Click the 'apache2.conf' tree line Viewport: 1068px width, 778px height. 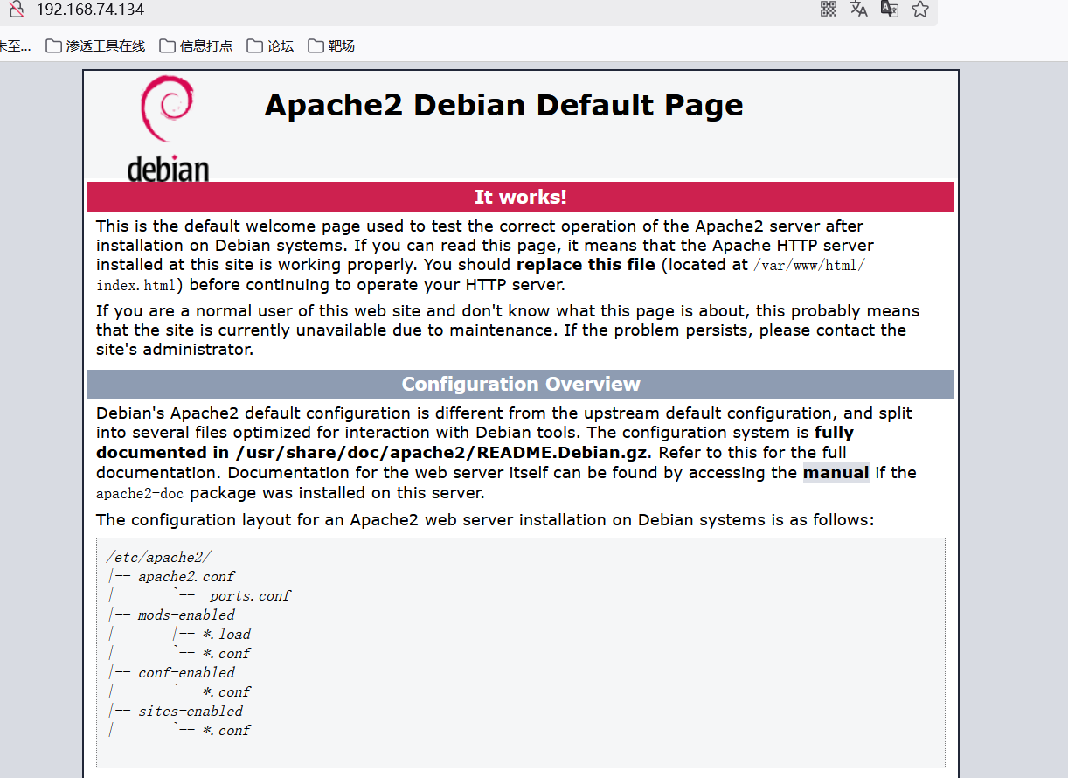186,576
